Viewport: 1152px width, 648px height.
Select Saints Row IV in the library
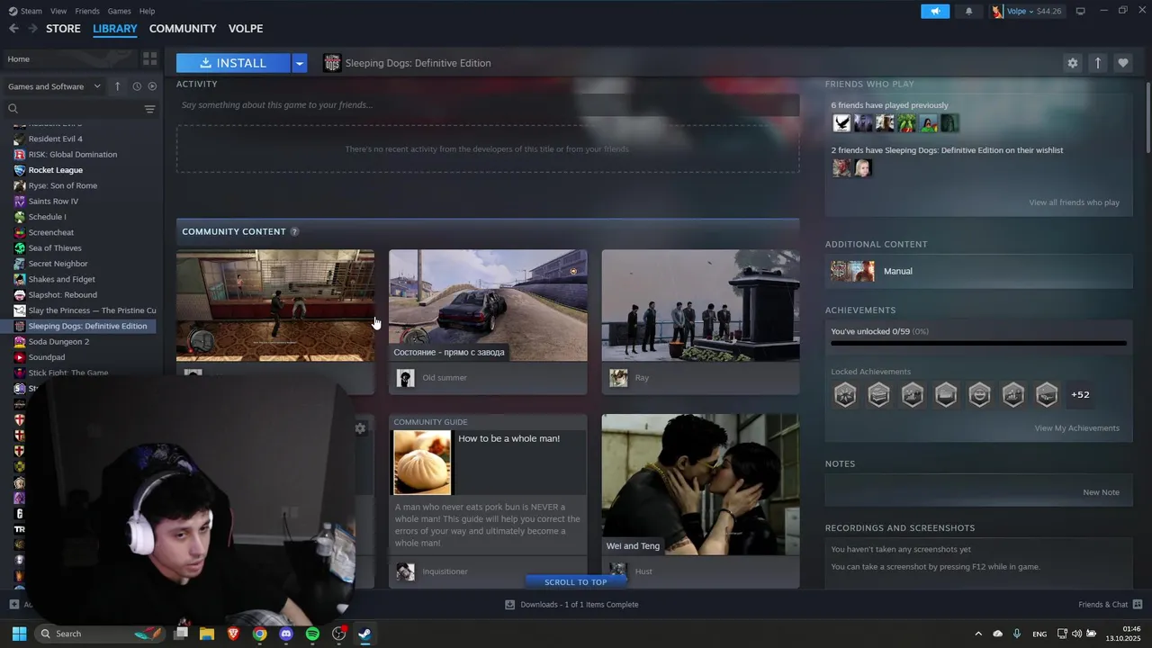tap(53, 202)
